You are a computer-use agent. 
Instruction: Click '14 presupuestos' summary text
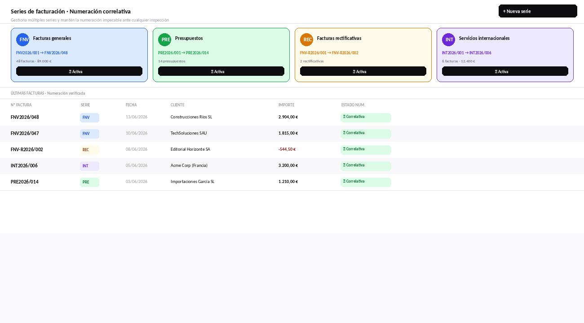pyautogui.click(x=172, y=61)
